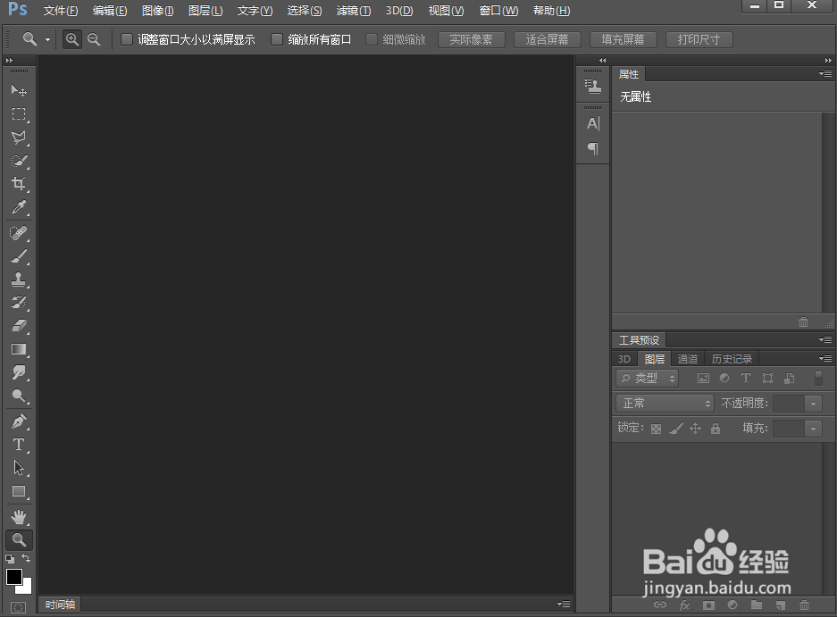This screenshot has height=617, width=837.
Task: Select the Eraser tool
Action: (x=19, y=326)
